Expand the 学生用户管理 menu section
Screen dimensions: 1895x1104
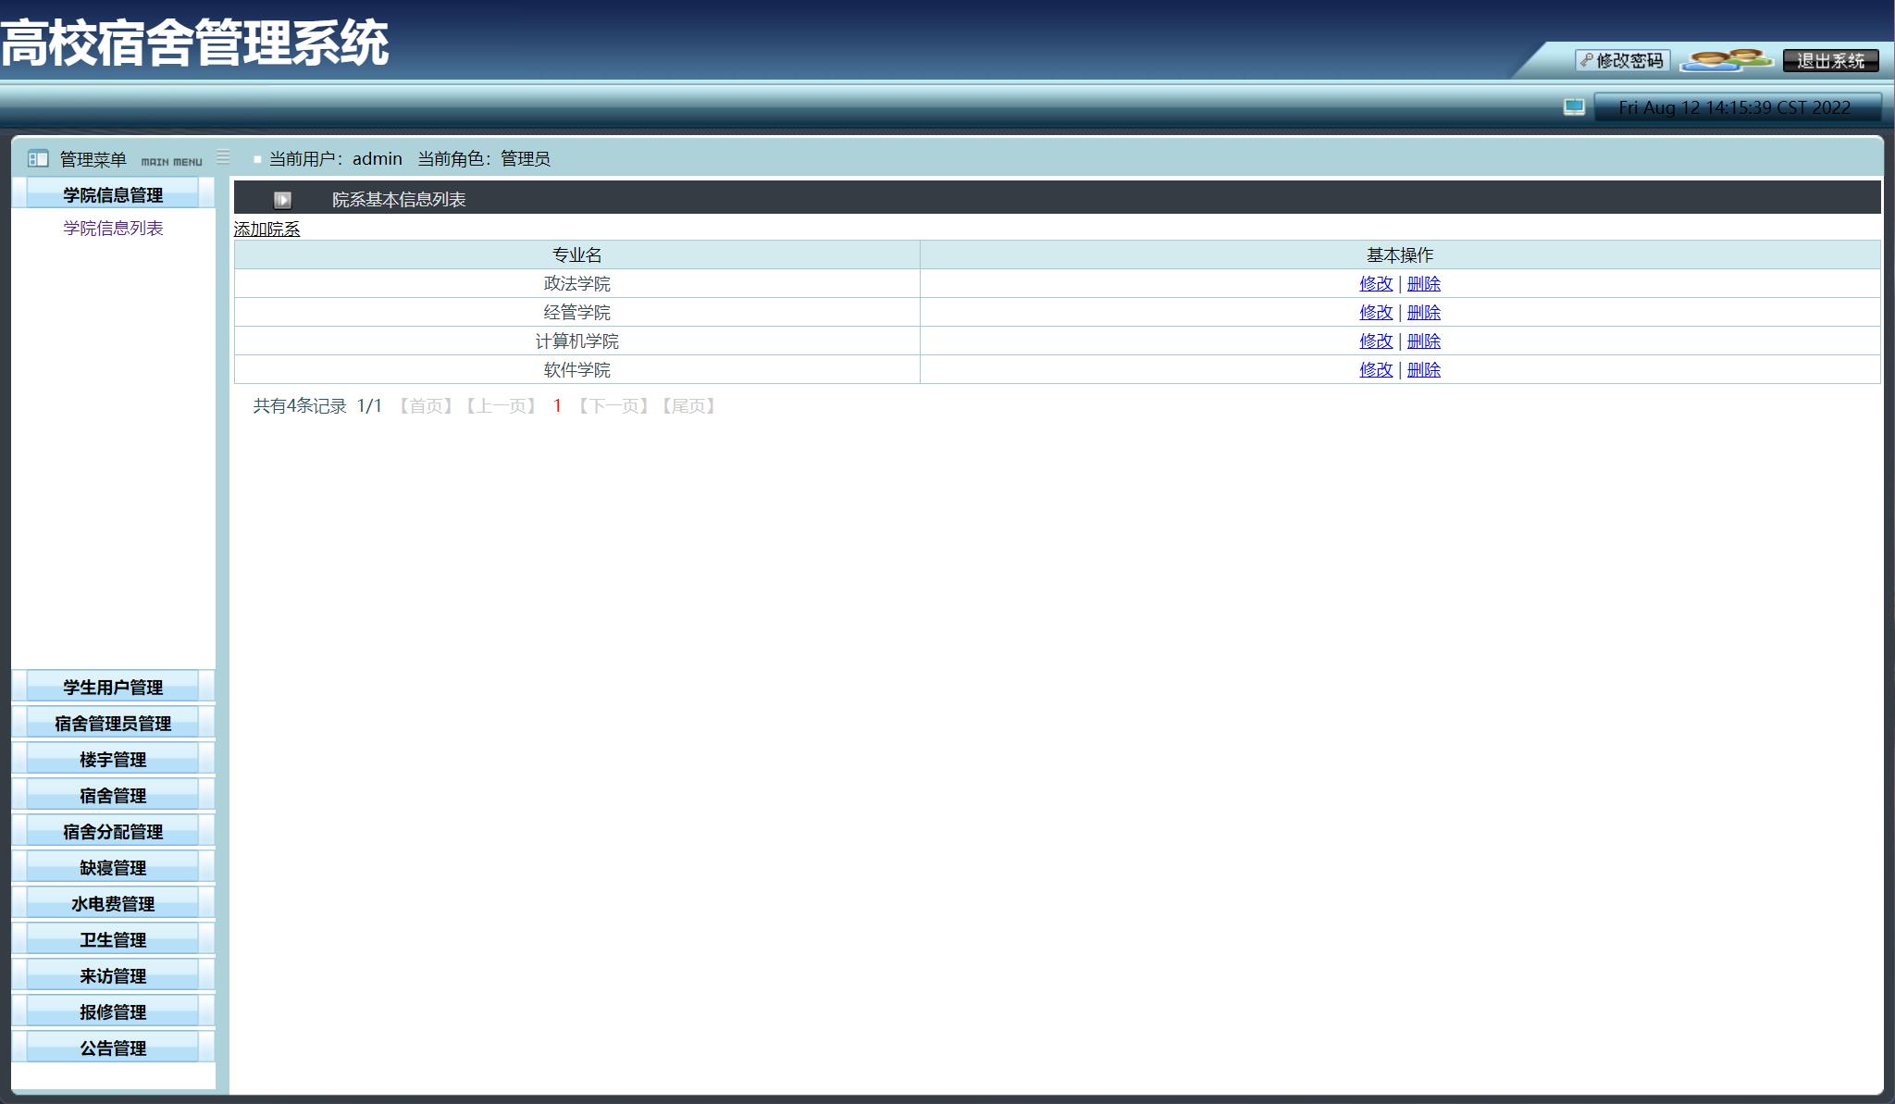pos(113,688)
